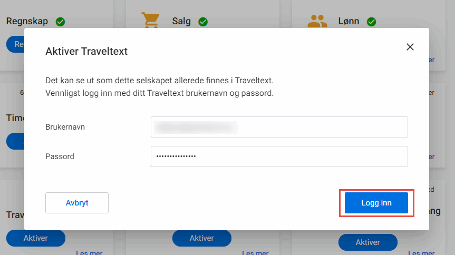
Task: Click into the Passord field
Action: click(x=279, y=156)
